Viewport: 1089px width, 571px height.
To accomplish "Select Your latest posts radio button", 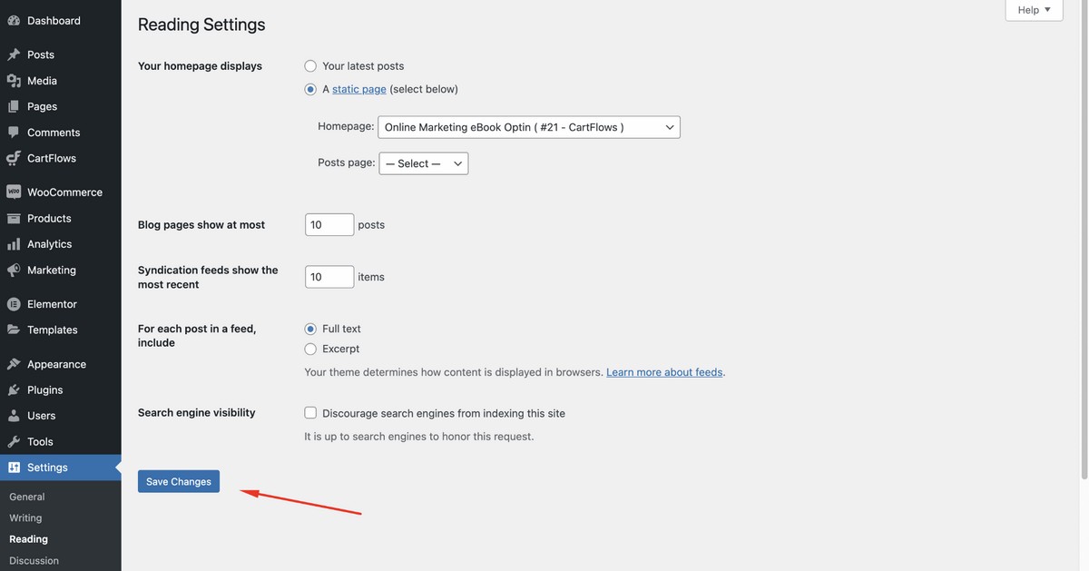I will (x=310, y=66).
